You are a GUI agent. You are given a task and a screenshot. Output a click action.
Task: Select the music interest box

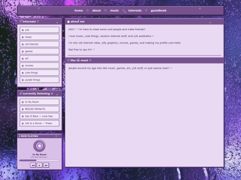pos(40,37)
